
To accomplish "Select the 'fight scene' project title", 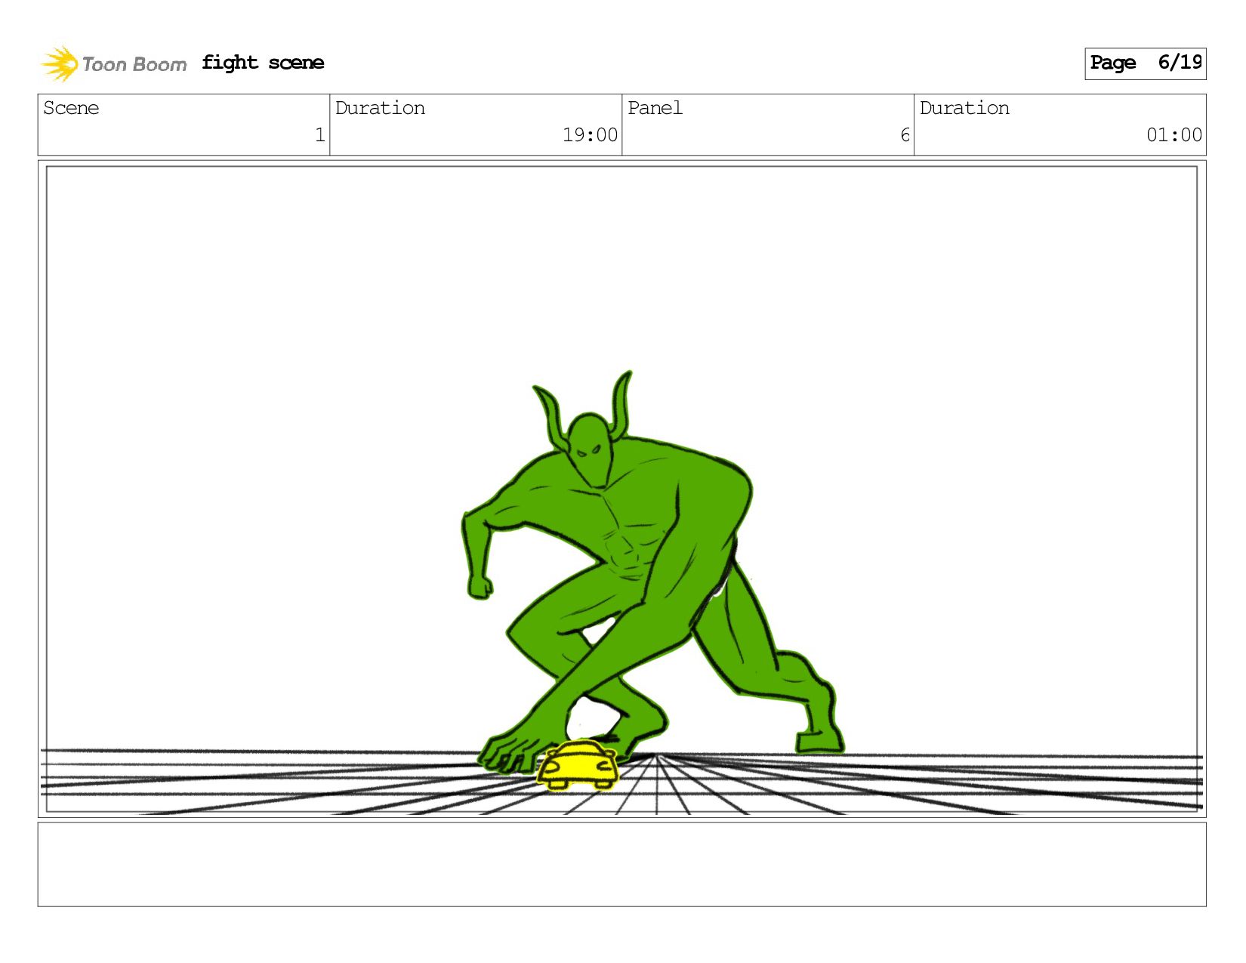I will click(x=263, y=63).
